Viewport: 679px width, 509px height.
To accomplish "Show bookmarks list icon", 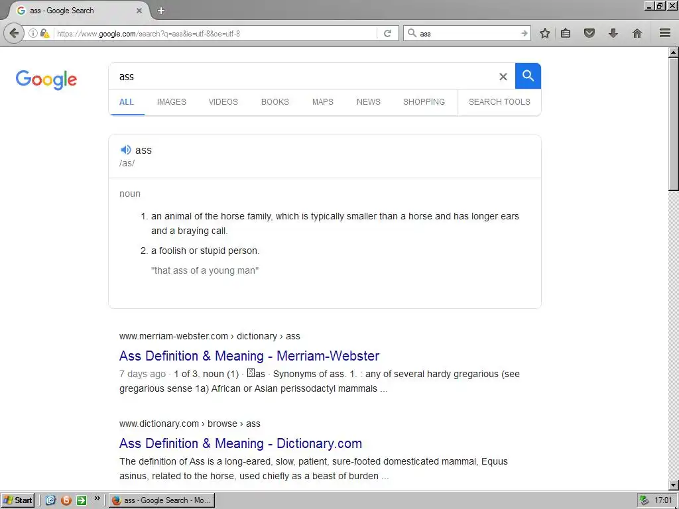I will (x=566, y=33).
